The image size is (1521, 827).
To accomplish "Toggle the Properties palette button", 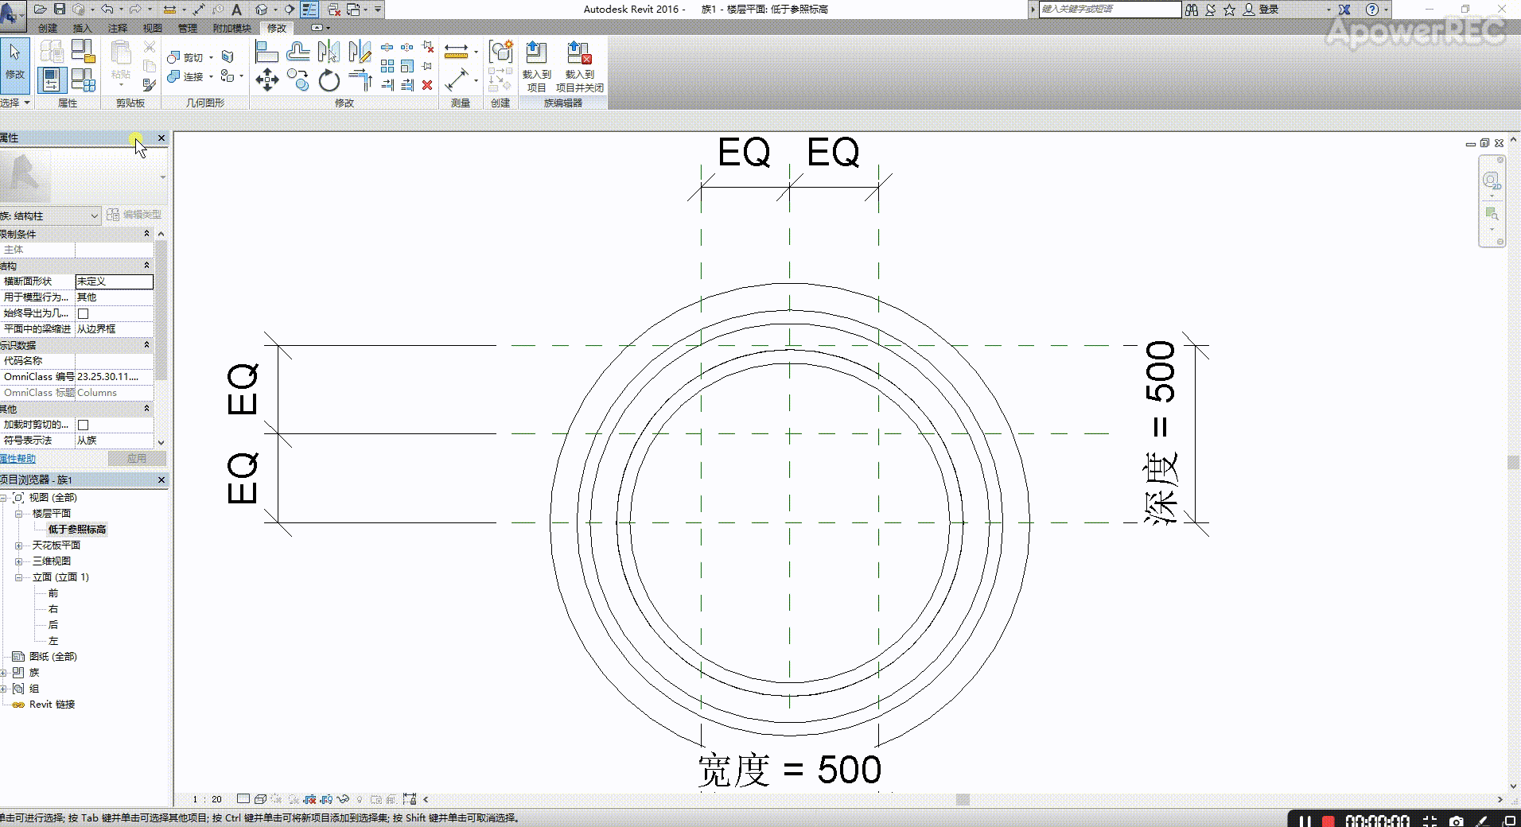I will coord(51,80).
